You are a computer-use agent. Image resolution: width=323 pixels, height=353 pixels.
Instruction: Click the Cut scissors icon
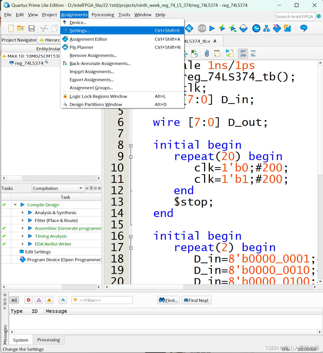[44, 28]
